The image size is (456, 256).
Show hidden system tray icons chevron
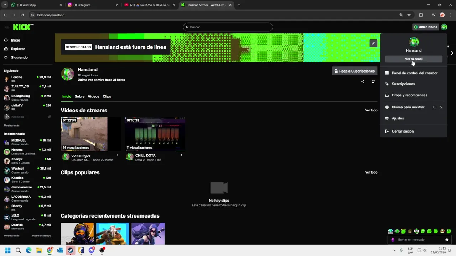pyautogui.click(x=394, y=250)
